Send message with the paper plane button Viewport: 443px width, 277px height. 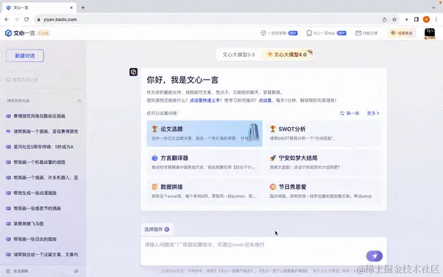click(x=374, y=256)
